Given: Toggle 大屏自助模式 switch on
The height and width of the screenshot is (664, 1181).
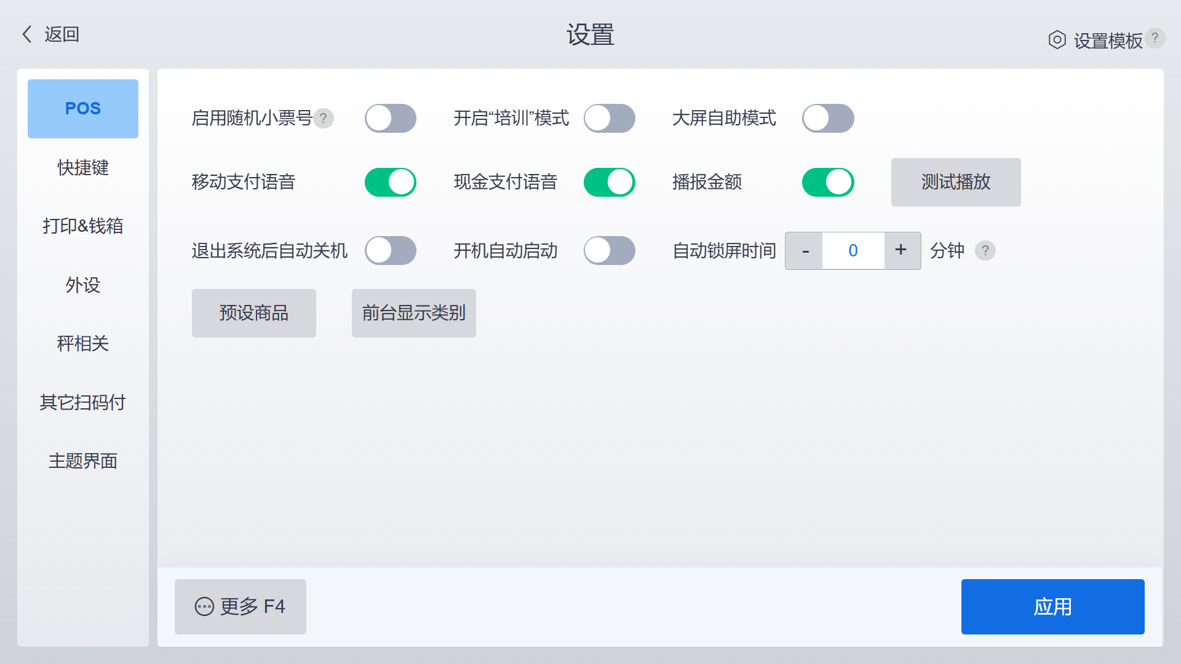Looking at the screenshot, I should pos(827,118).
